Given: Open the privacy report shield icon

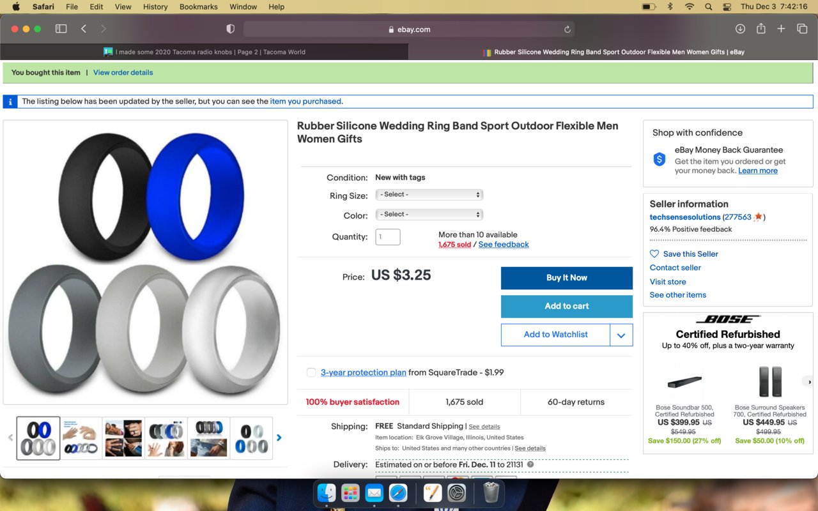Looking at the screenshot, I should click(x=231, y=29).
